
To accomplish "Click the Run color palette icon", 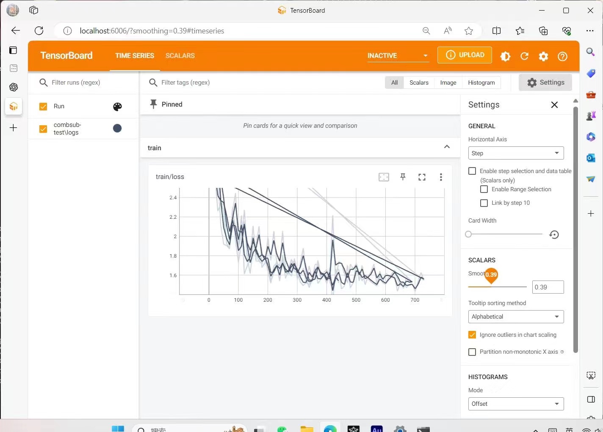I will pyautogui.click(x=117, y=107).
